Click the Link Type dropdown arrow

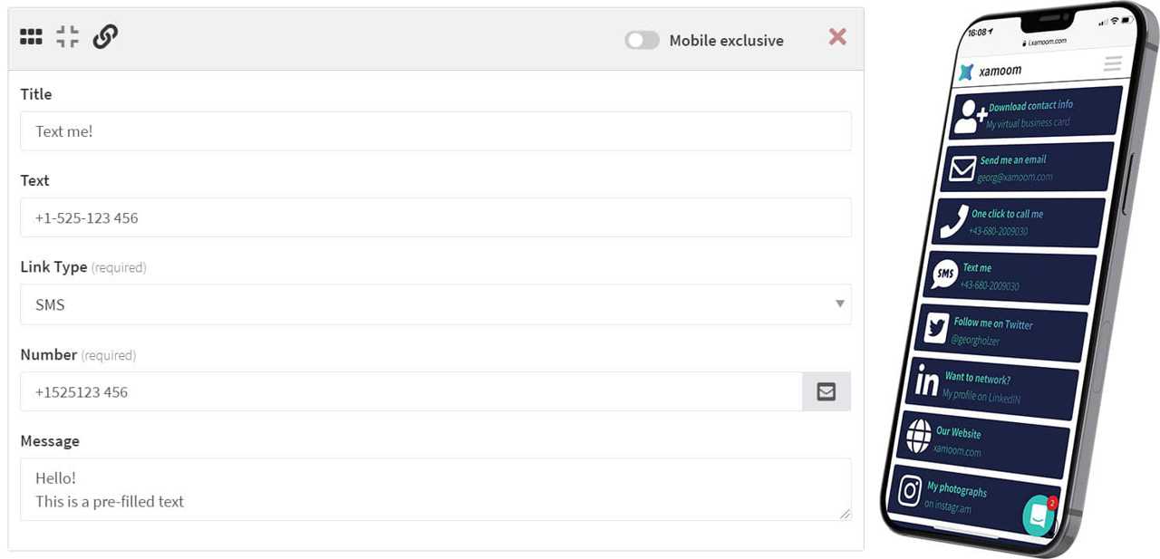pos(840,304)
